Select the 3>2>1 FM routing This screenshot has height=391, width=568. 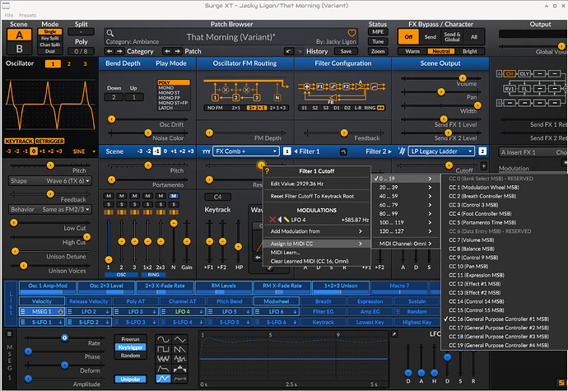pyautogui.click(x=257, y=108)
